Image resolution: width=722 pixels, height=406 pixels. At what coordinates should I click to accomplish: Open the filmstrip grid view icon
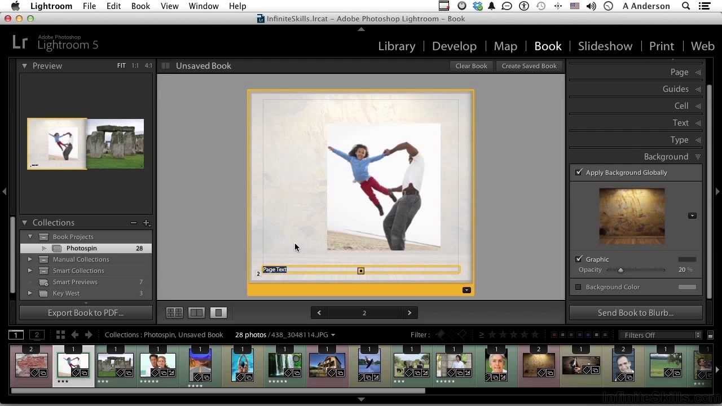coord(60,334)
